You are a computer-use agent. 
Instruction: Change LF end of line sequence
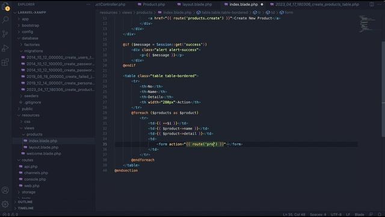click(348, 215)
